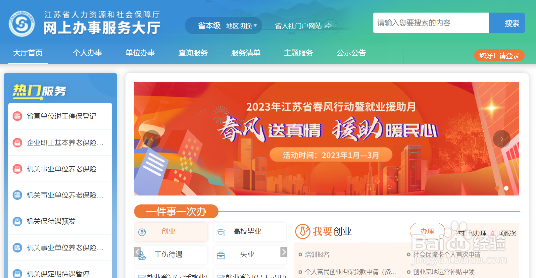This screenshot has width=536, height=278.
Task: Click the social security logo in header
Action: [22, 23]
